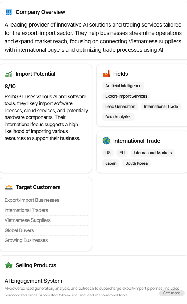The height and width of the screenshot is (304, 187).
Task: Click the International Trade globe icon
Action: 105,141
